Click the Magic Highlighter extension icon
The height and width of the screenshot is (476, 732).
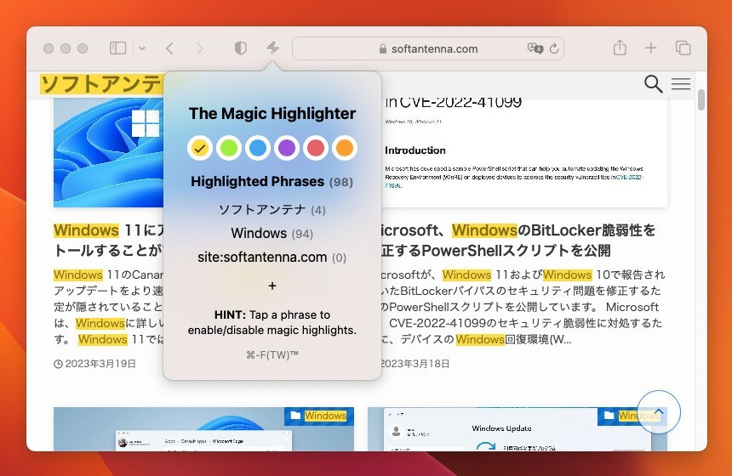[272, 48]
